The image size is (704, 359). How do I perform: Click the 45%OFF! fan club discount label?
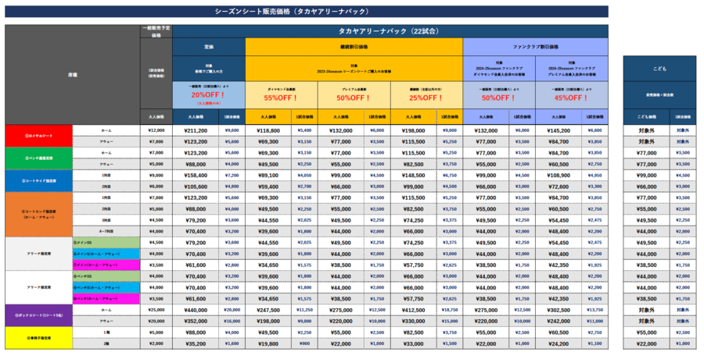point(571,99)
